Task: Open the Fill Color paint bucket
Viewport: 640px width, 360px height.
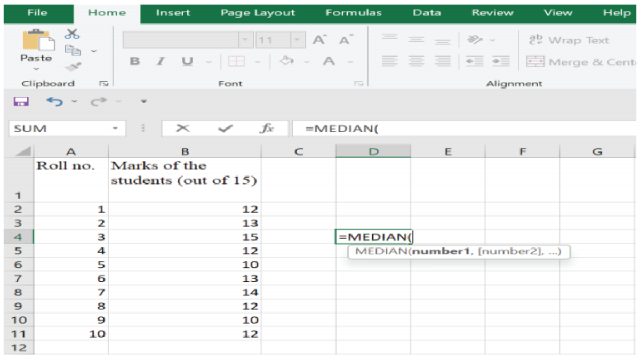Action: (x=287, y=61)
